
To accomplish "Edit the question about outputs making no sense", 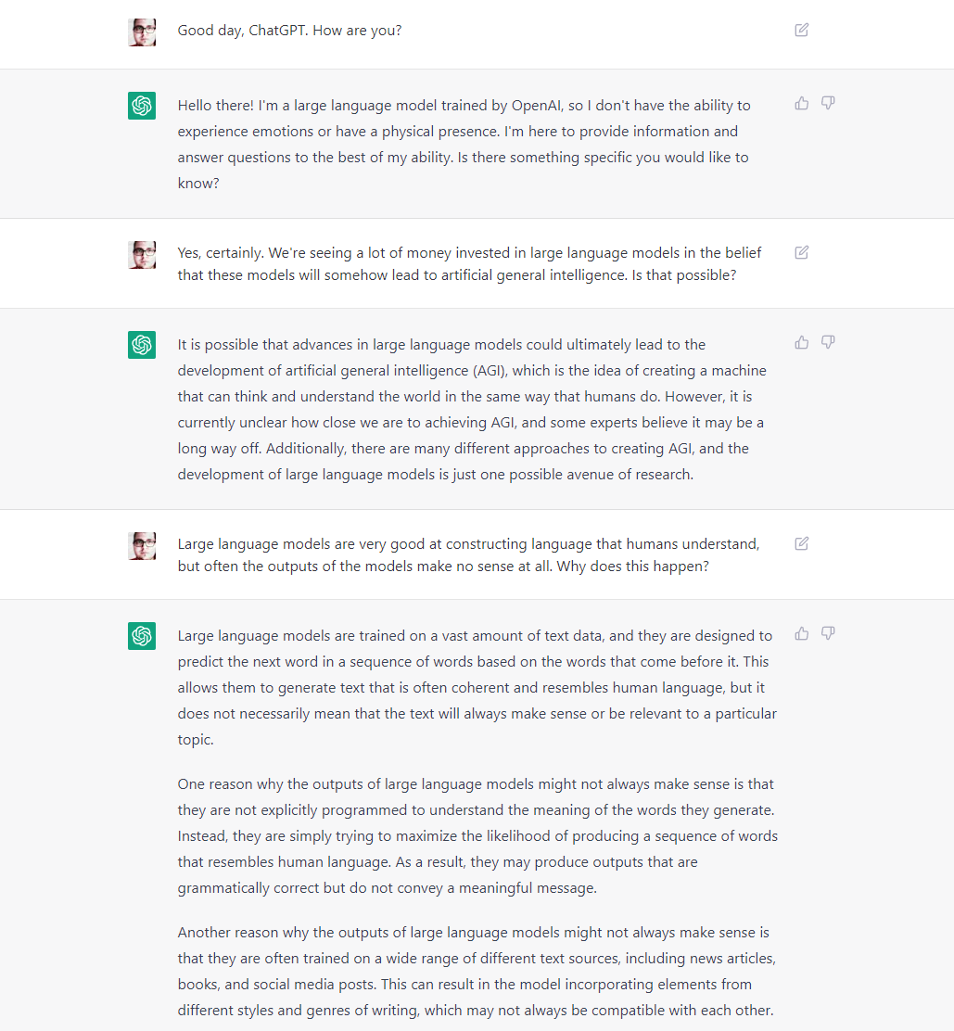I will click(x=801, y=543).
